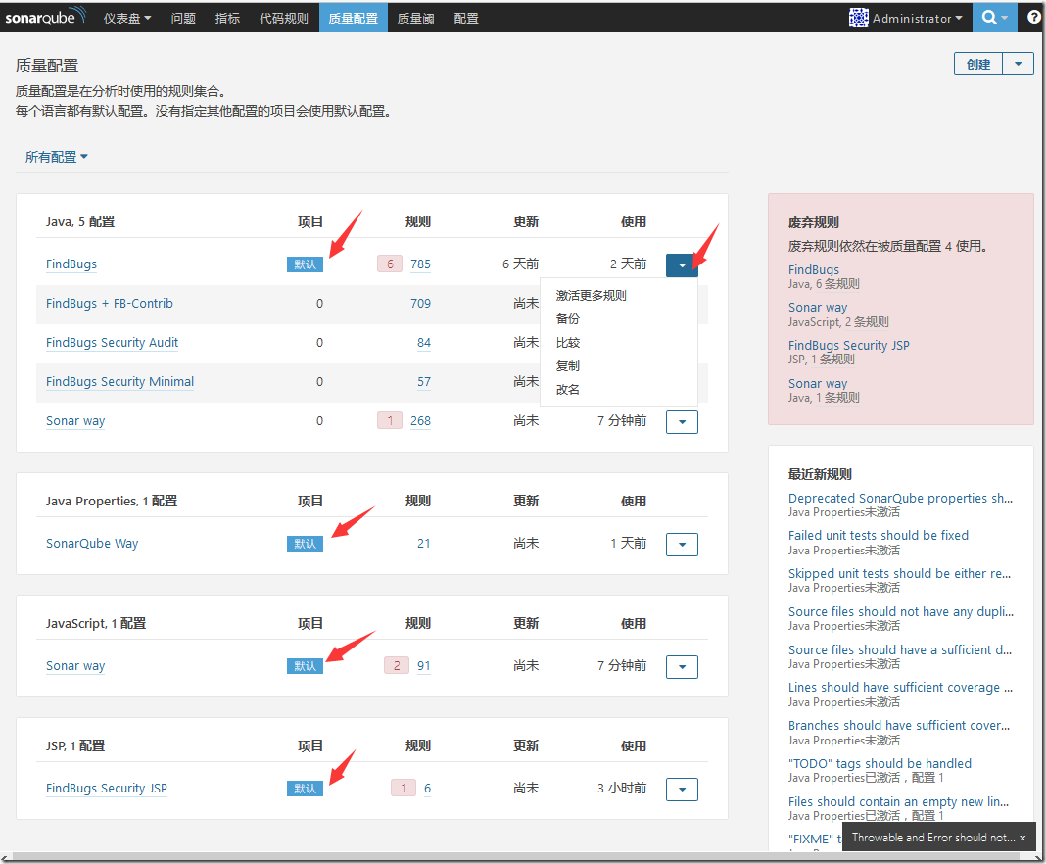1046x864 pixels.
Task: Open the 质量阈 navigation item
Action: click(x=415, y=18)
